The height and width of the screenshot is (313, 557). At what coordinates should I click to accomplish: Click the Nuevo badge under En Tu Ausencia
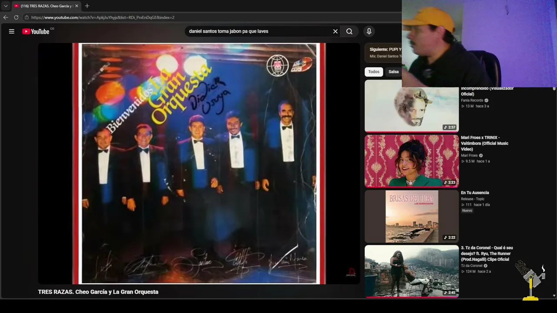[467, 211]
